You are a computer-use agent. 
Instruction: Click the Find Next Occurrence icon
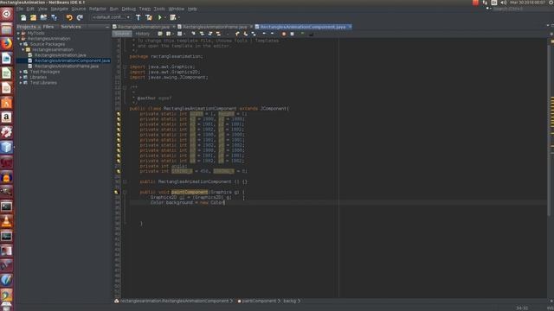210,34
